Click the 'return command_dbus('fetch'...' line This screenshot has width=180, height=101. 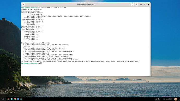click(47, 56)
